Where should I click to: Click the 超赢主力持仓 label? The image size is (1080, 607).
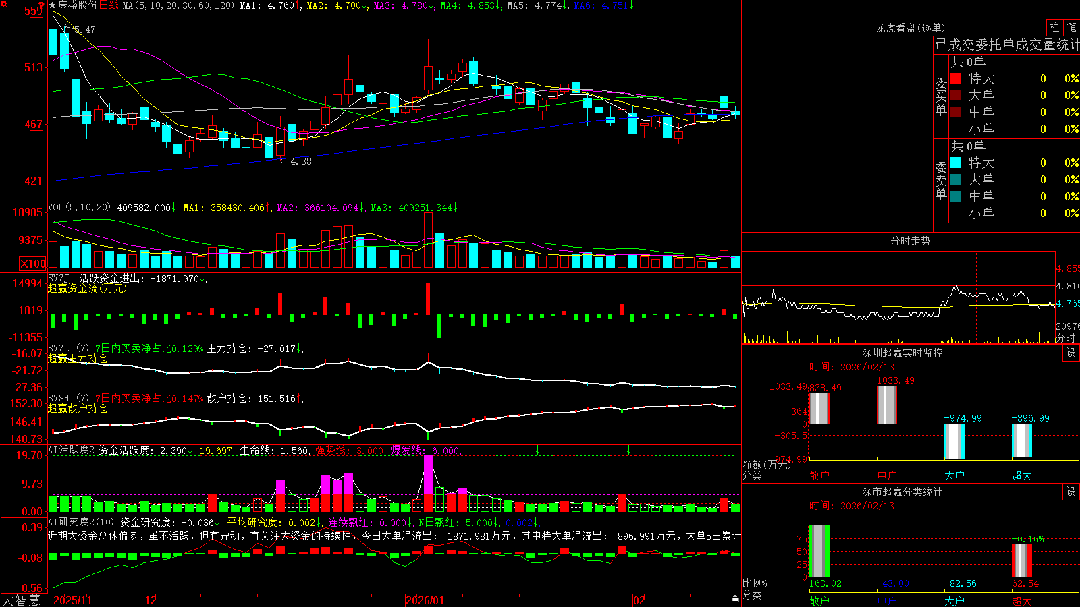pyautogui.click(x=78, y=359)
